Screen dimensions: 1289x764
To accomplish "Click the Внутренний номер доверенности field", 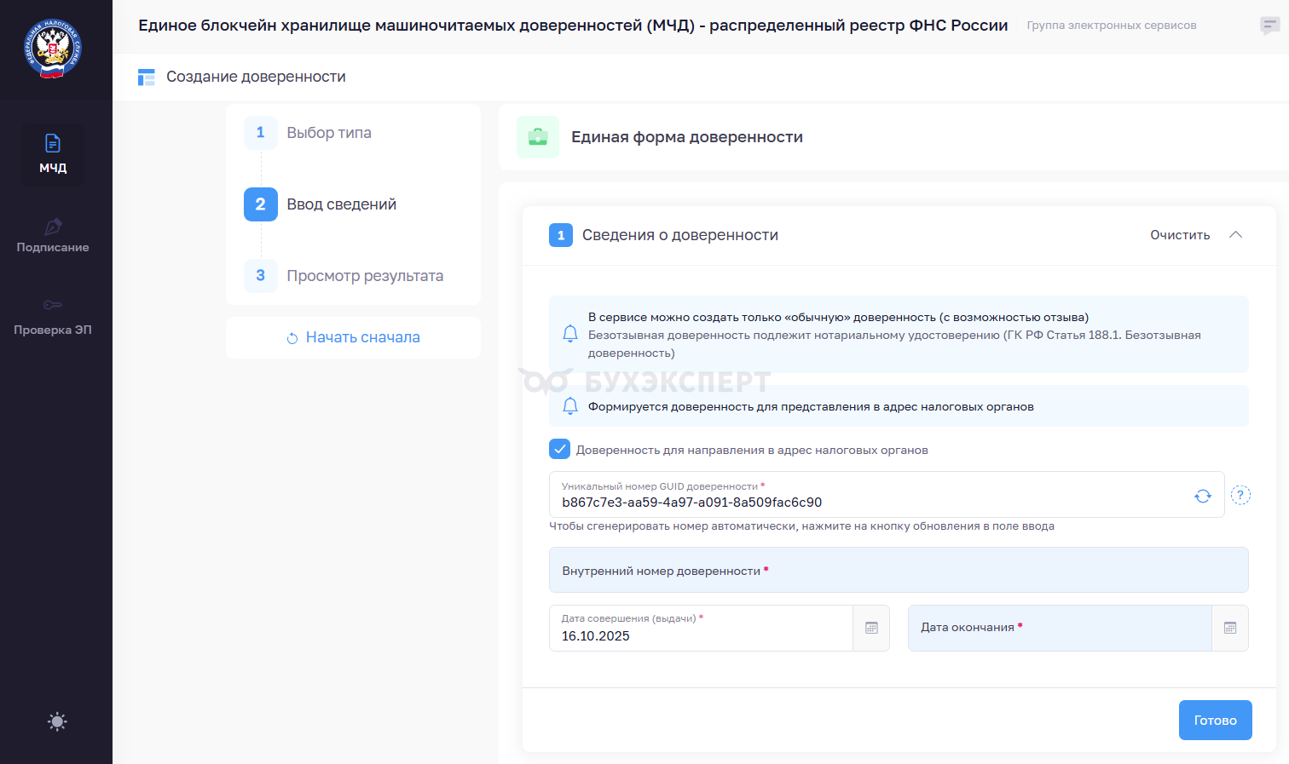I will pos(899,570).
